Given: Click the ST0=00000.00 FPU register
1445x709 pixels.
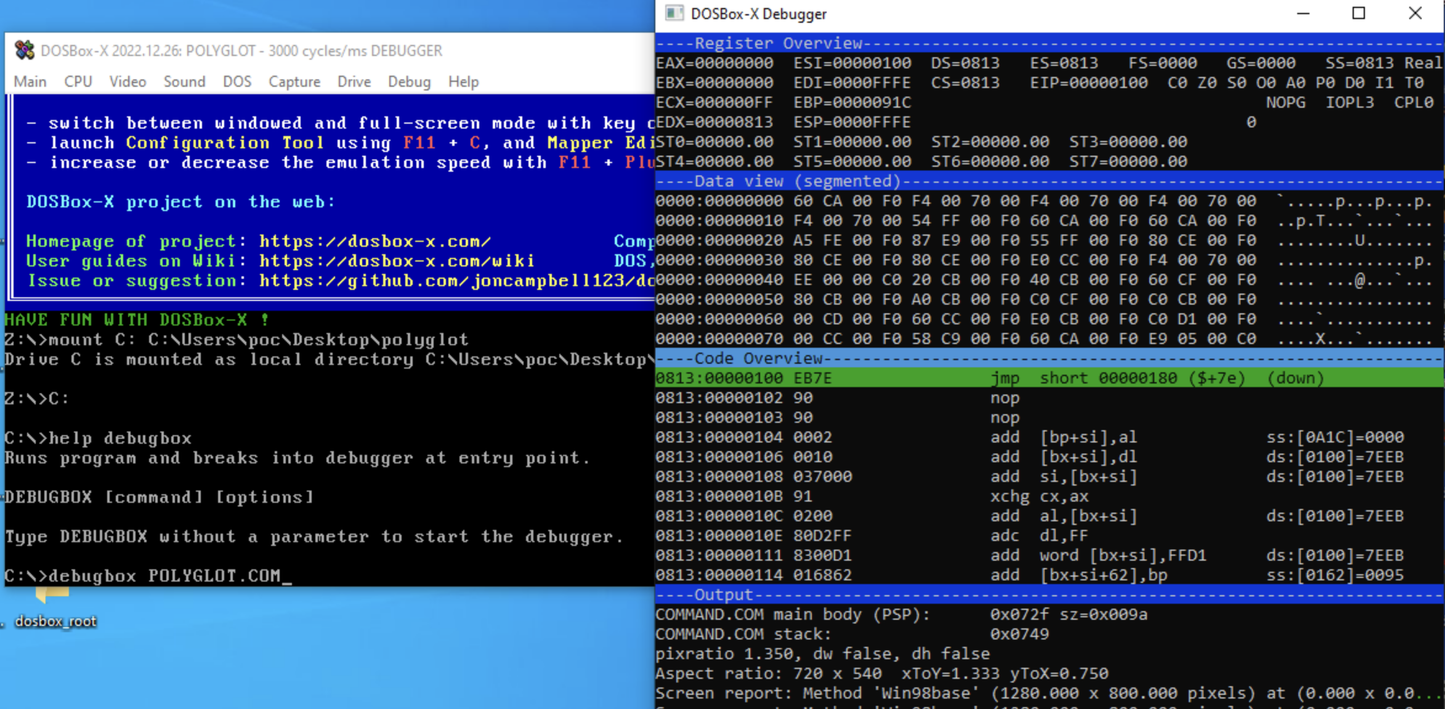Looking at the screenshot, I should (714, 142).
